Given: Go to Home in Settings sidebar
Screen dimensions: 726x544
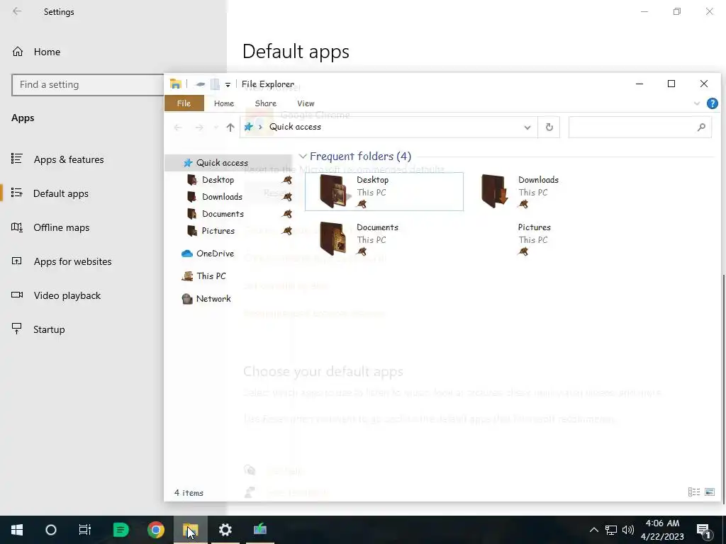Looking at the screenshot, I should [x=35, y=52].
